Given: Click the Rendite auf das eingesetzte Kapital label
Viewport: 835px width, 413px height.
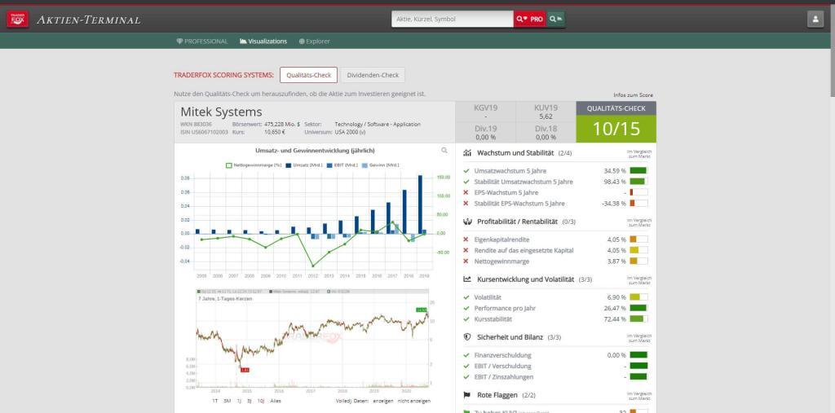Looking at the screenshot, I should (x=524, y=251).
